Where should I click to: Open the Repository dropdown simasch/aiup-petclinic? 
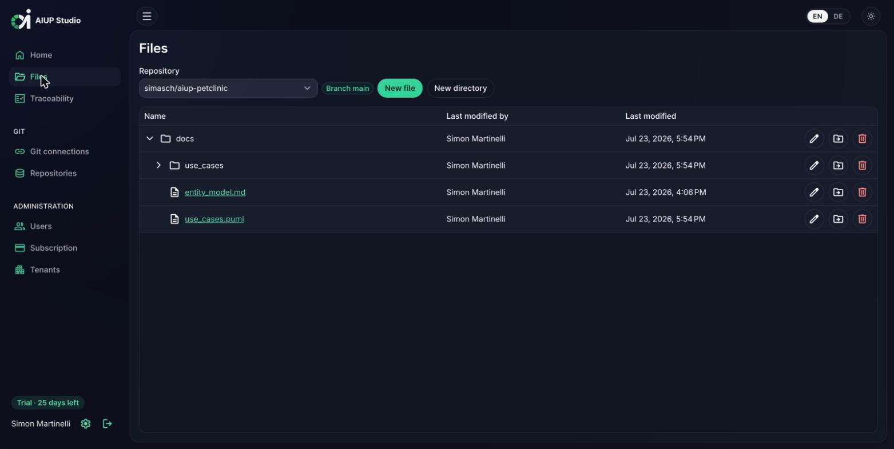pyautogui.click(x=228, y=89)
